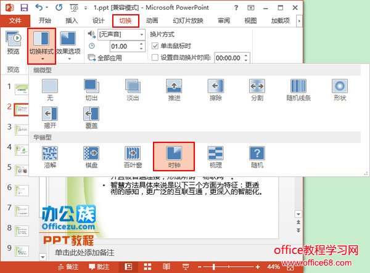370x273 pixels.
Task: Switch to the 插入 Insert tab
Action: [72, 21]
